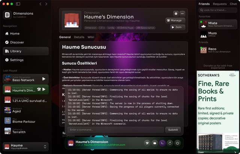
Task: Click Open on the advertisement
Action: 201,152
